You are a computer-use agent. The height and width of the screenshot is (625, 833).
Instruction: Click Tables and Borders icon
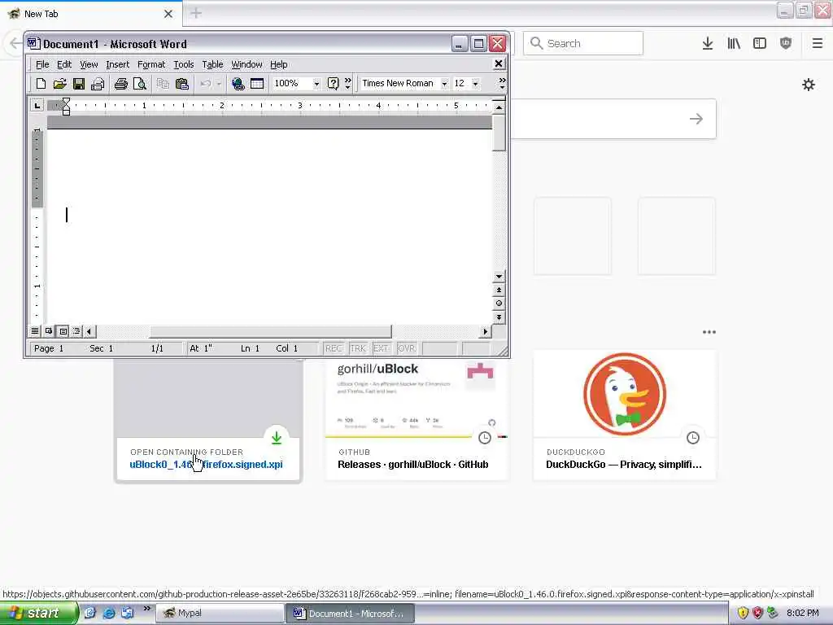257,84
